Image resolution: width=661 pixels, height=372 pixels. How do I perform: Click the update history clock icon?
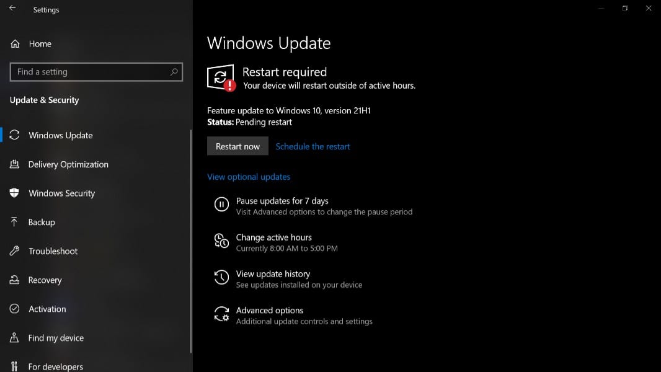[x=221, y=277]
